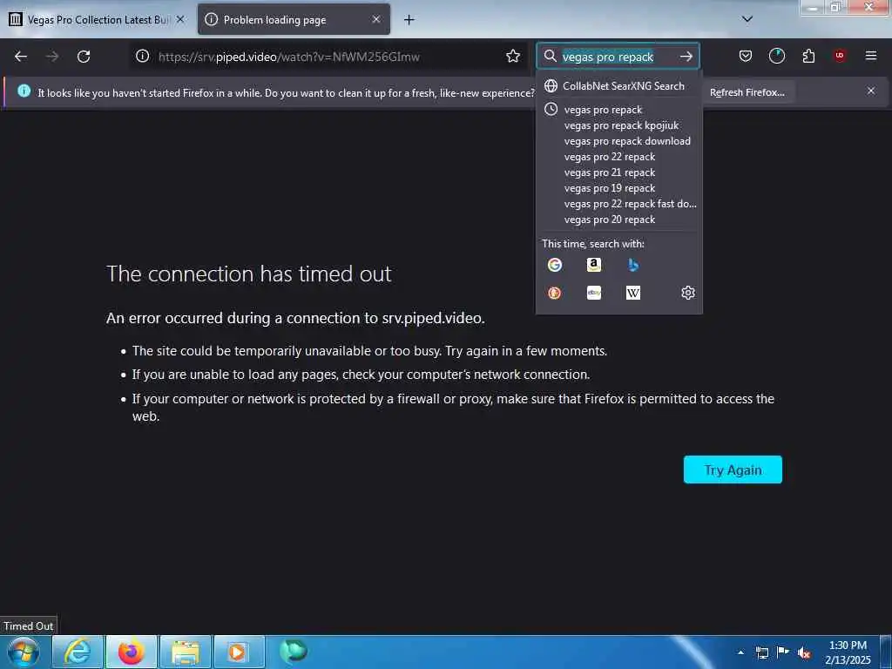892x669 pixels.
Task: Open the network tray icon
Action: pos(761,653)
